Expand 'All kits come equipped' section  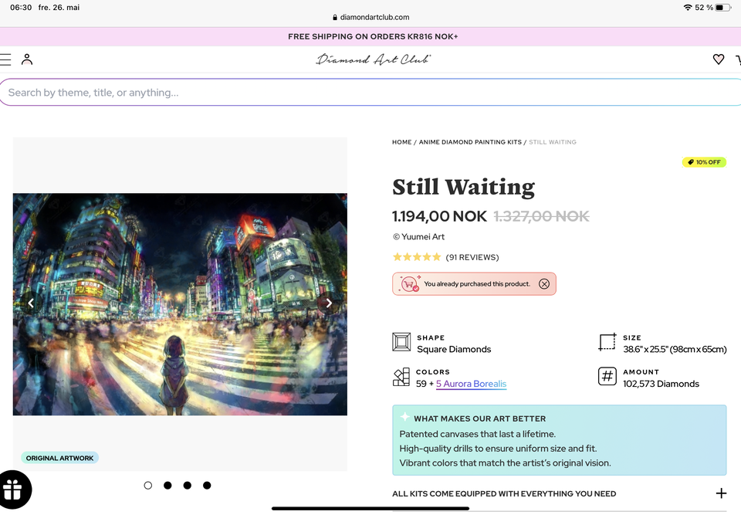[560, 493]
